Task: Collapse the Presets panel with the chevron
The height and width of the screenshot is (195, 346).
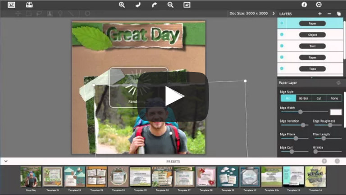Action: pos(6,161)
